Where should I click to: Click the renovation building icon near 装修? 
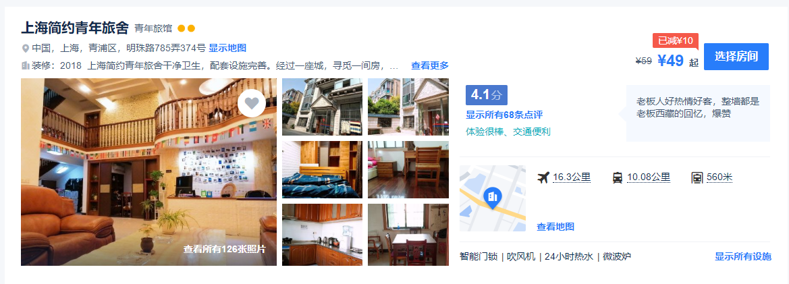tap(25, 65)
